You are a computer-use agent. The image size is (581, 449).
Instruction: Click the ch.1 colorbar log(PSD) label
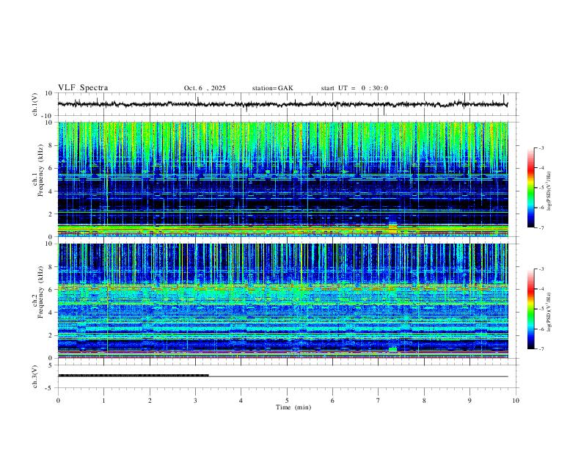(549, 191)
